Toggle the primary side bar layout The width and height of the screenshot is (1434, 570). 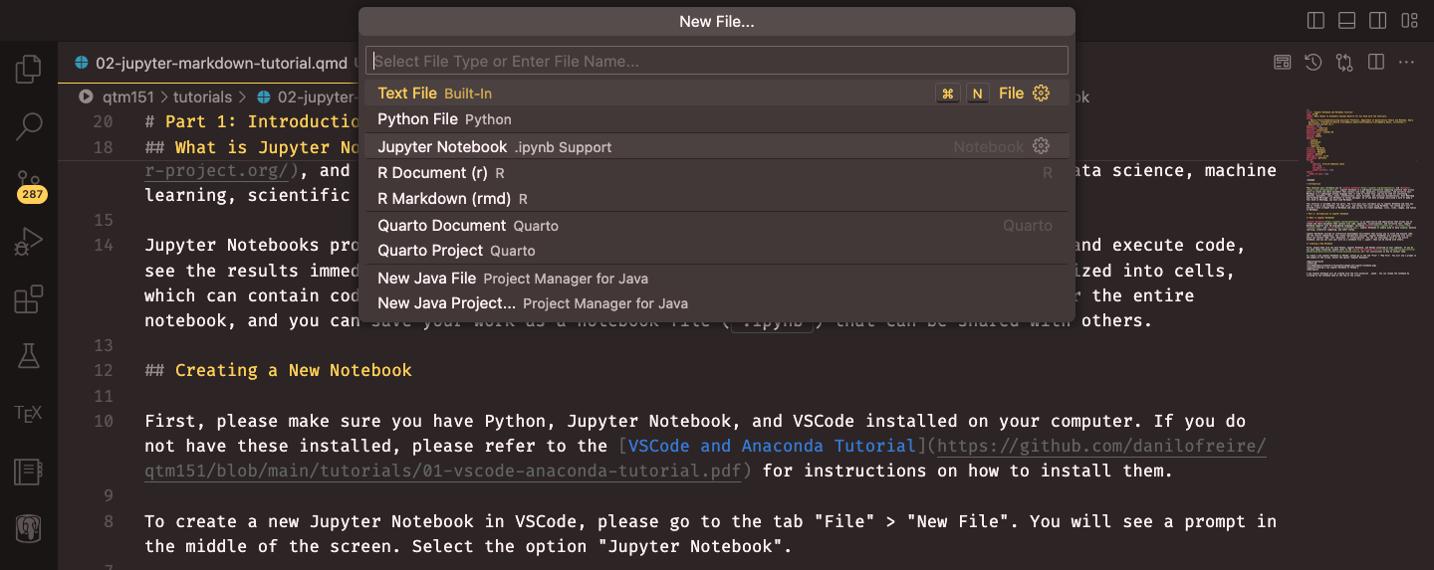pyautogui.click(x=1315, y=21)
